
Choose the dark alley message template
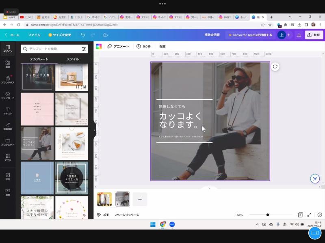coord(37,77)
